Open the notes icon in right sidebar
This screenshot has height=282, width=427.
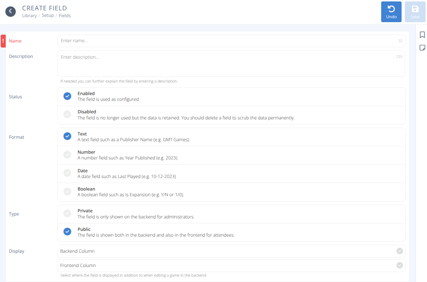click(x=422, y=47)
